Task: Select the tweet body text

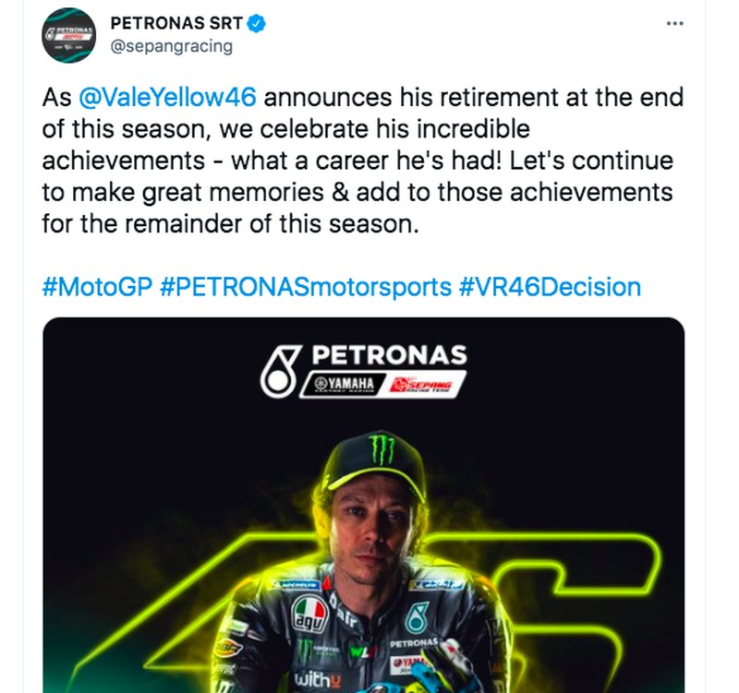Action: [360, 159]
